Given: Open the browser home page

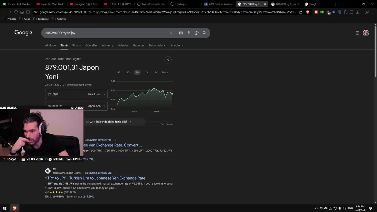Looking at the screenshot, I should 22,12.
